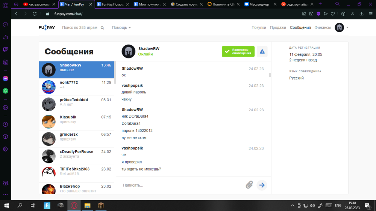Image resolution: width=376 pixels, height=211 pixels.
Task: Open the Klasubik conversation
Action: pyautogui.click(x=76, y=122)
